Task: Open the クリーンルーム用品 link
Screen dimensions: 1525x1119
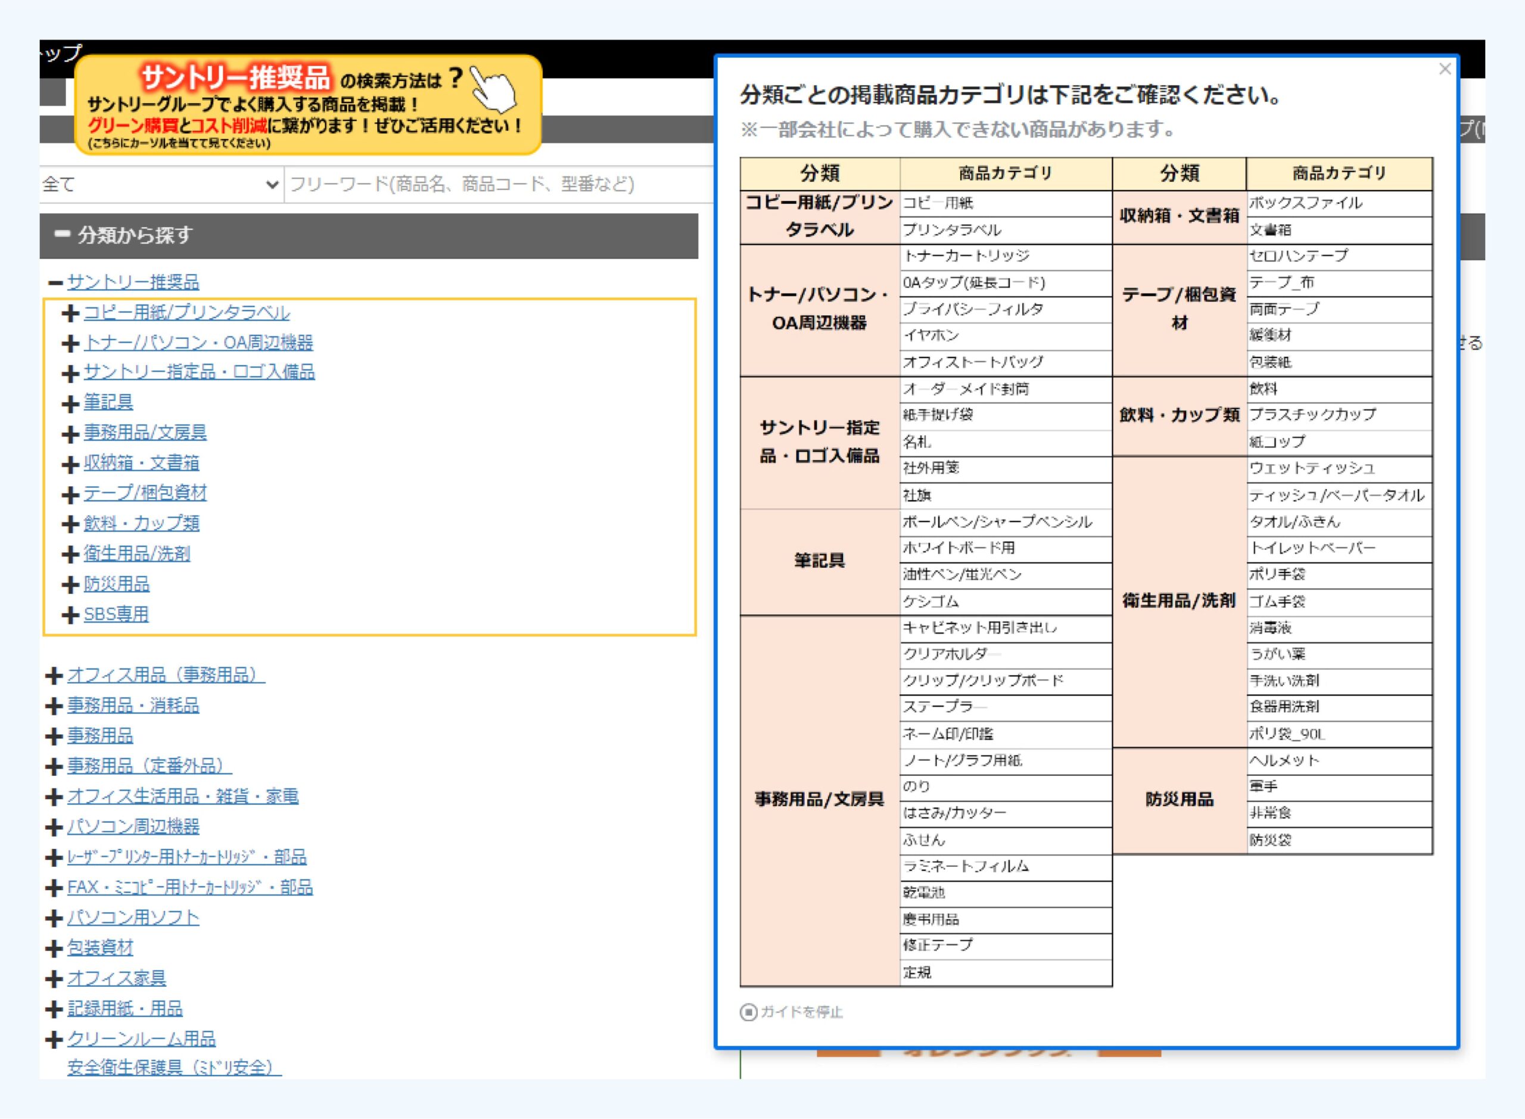Action: point(141,1039)
